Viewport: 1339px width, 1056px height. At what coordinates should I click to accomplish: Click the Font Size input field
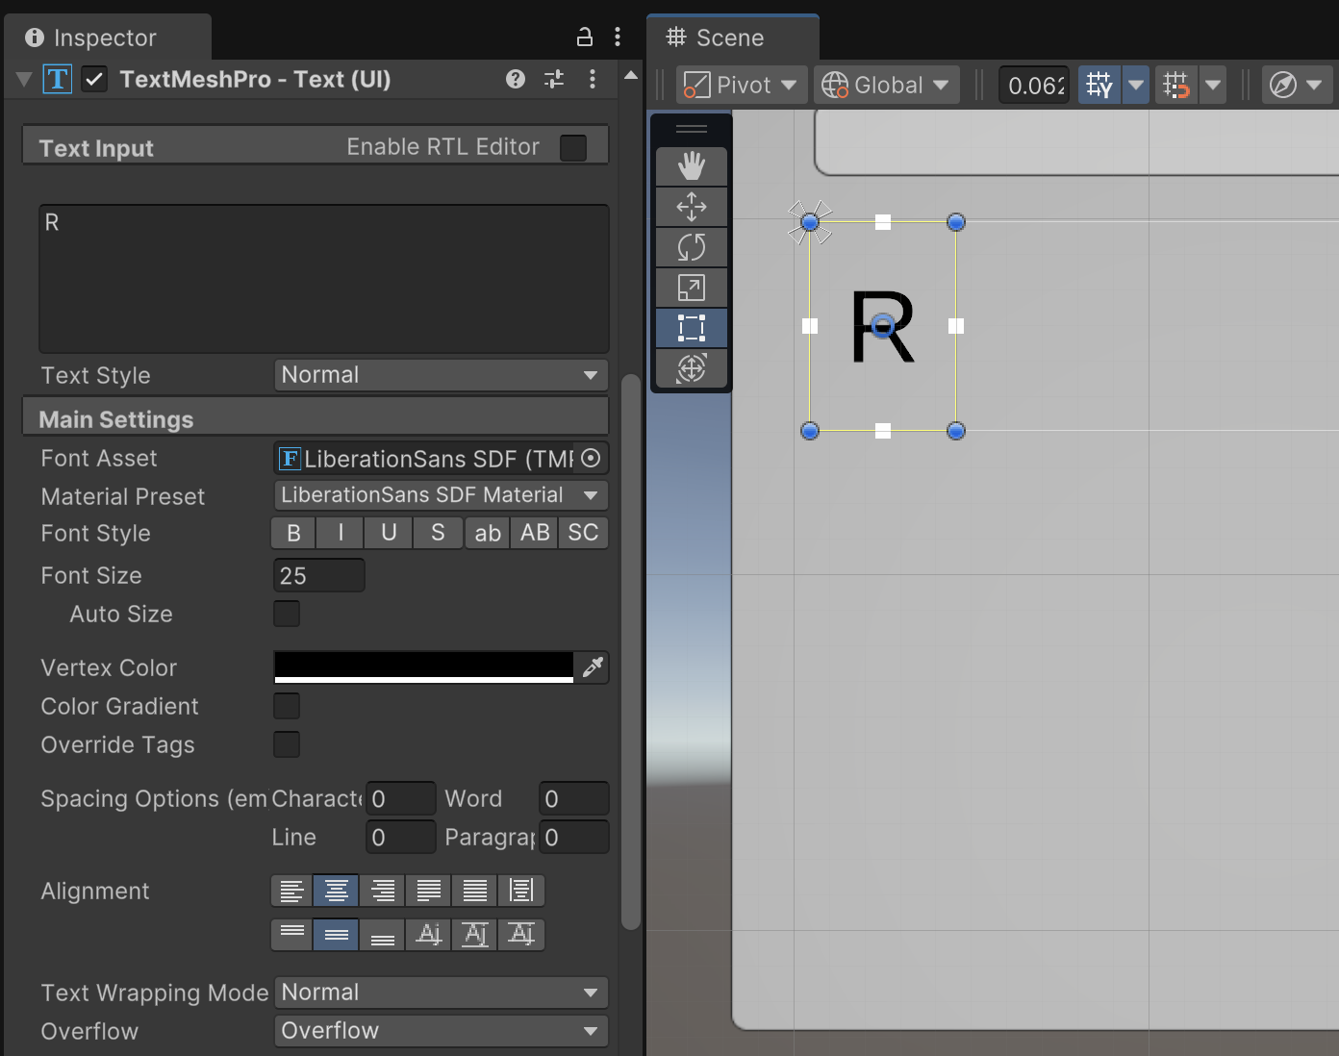[x=318, y=575]
